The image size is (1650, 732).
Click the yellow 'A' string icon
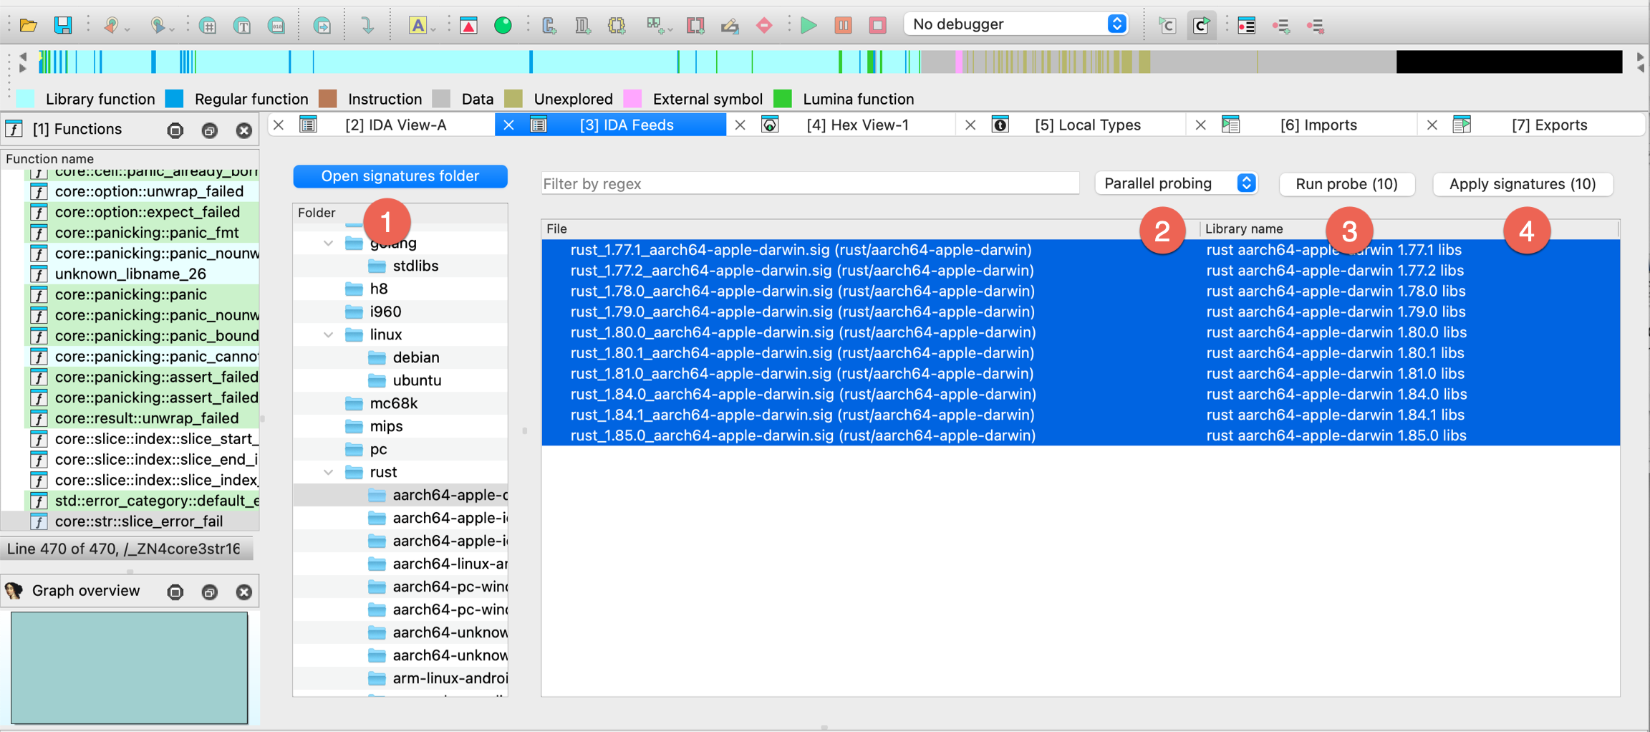418,27
